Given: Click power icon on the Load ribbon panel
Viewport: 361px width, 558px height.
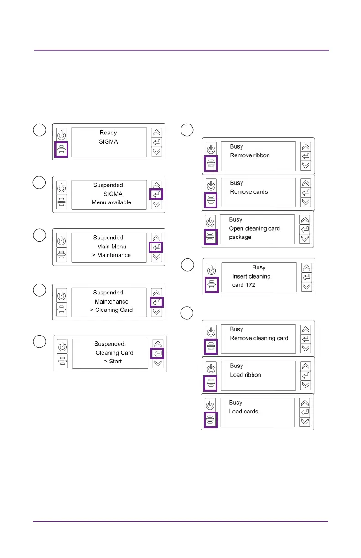Looking at the screenshot, I should tap(210, 368).
